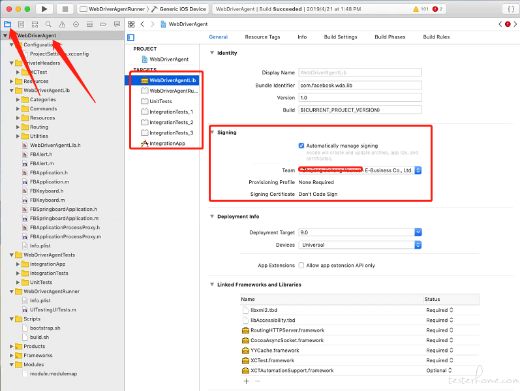Open the Team dropdown
The width and height of the screenshot is (520, 391).
(359, 170)
